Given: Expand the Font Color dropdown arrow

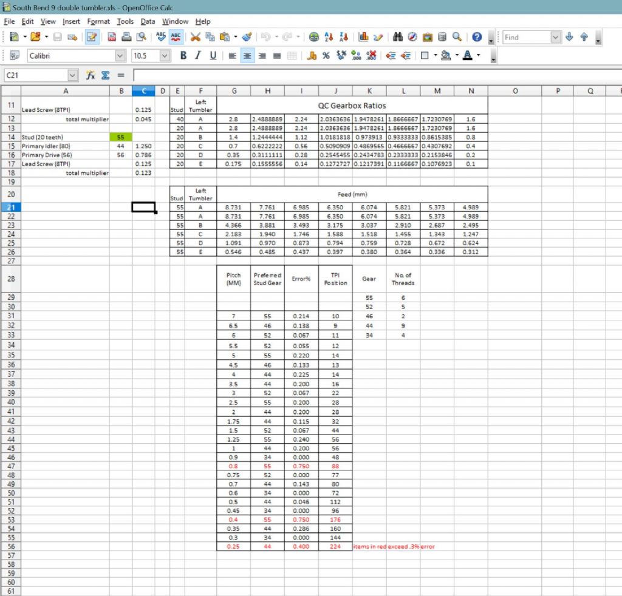Looking at the screenshot, I should tap(479, 55).
